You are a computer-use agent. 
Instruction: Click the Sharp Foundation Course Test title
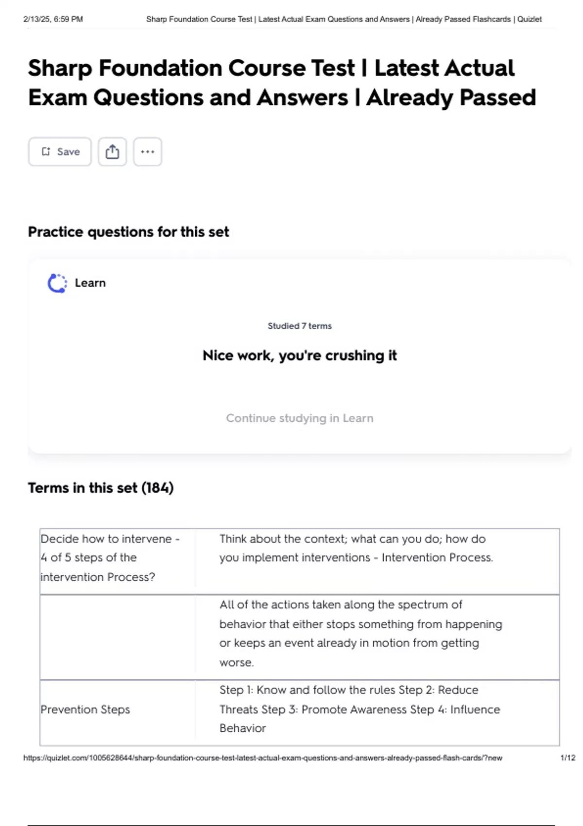pos(282,83)
